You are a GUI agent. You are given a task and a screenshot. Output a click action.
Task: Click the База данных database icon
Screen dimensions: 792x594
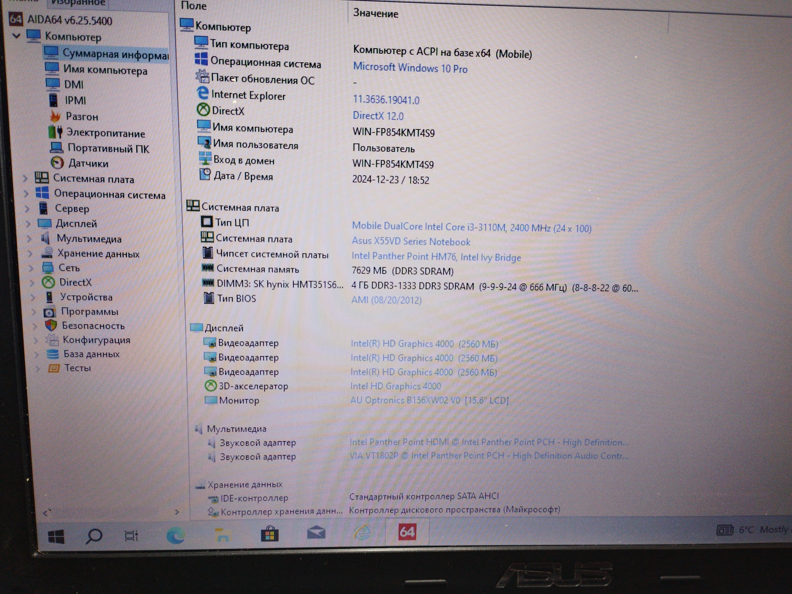(x=52, y=354)
